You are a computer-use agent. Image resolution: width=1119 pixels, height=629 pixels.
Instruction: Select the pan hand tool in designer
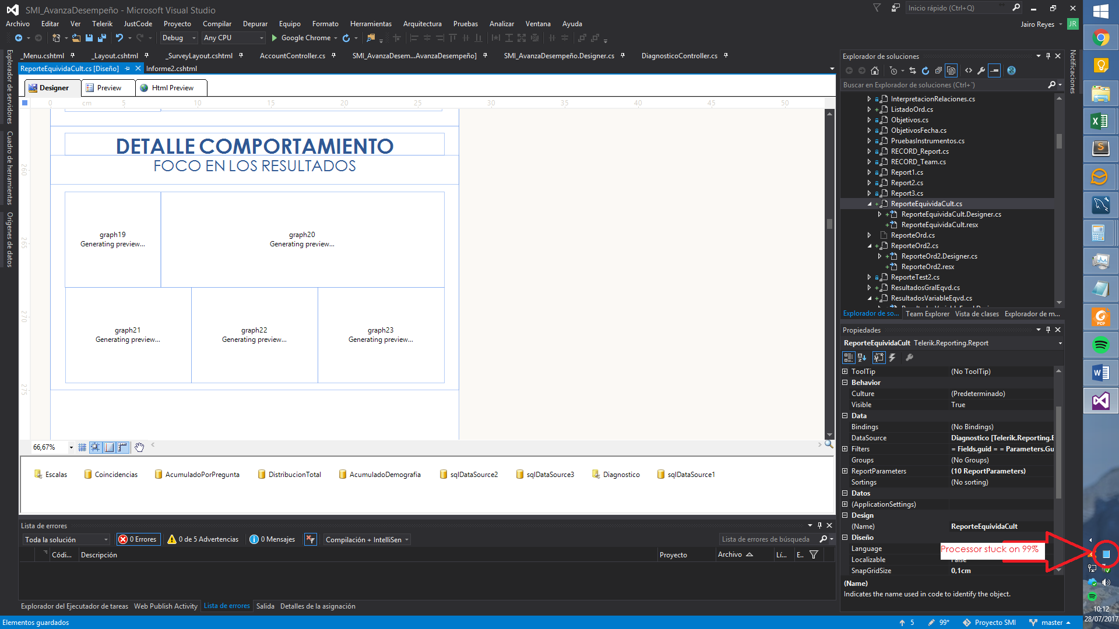click(139, 447)
